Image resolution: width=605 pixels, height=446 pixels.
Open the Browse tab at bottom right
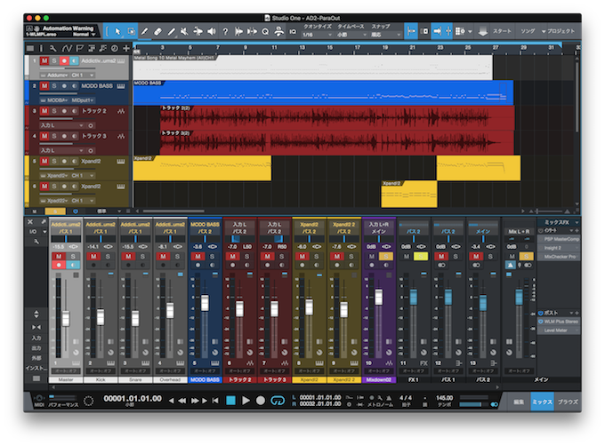(x=568, y=402)
